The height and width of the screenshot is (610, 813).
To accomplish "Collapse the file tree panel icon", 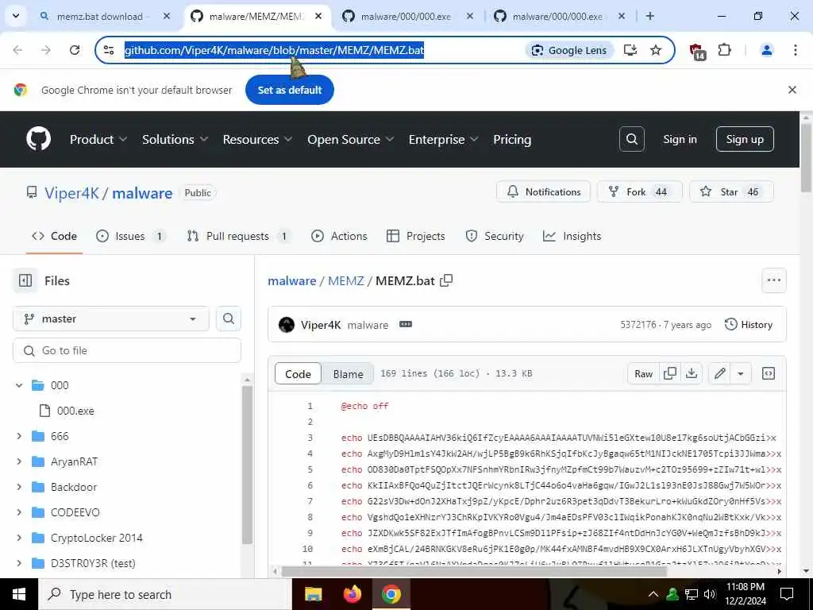I will point(25,280).
